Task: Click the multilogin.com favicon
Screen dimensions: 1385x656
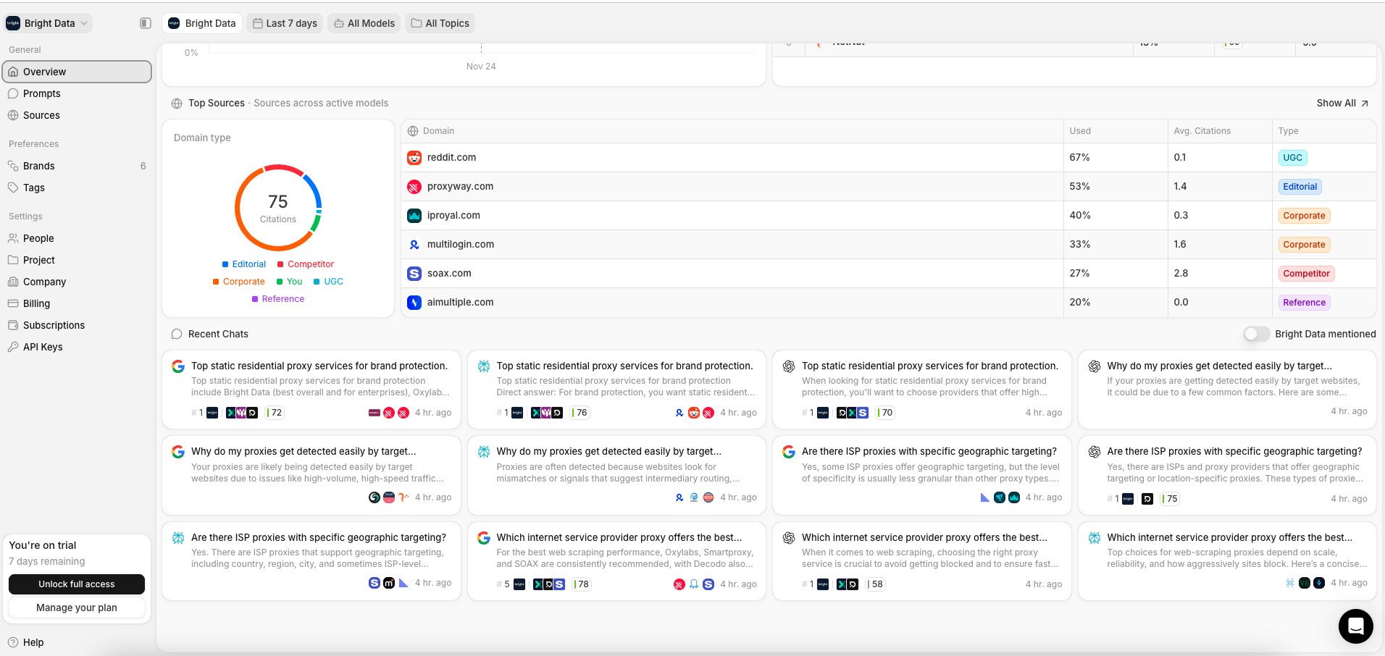Action: (414, 244)
